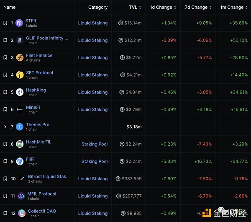Click help icon beside $3.79m TVL

click(122, 109)
